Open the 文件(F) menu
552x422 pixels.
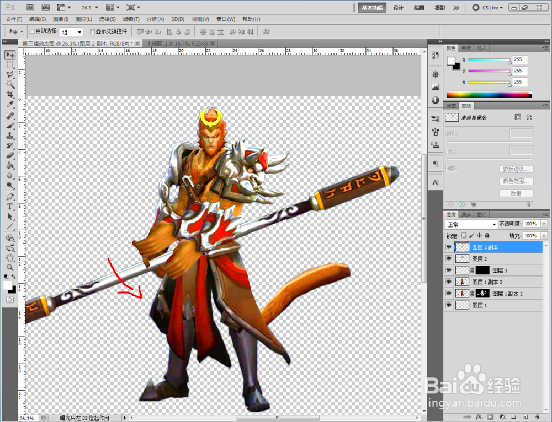(x=14, y=19)
